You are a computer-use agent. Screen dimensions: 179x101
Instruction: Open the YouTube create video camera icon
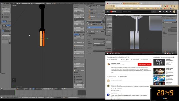pos(160,12)
